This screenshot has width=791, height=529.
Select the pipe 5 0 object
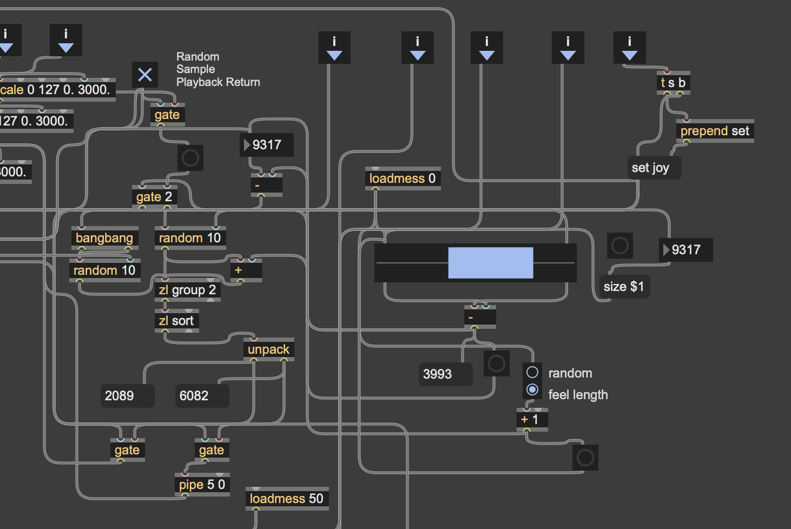coord(202,485)
